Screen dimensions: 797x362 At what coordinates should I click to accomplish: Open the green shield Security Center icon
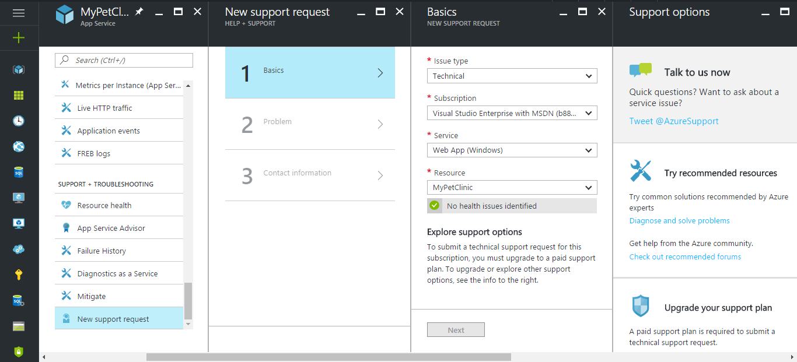coord(19,352)
